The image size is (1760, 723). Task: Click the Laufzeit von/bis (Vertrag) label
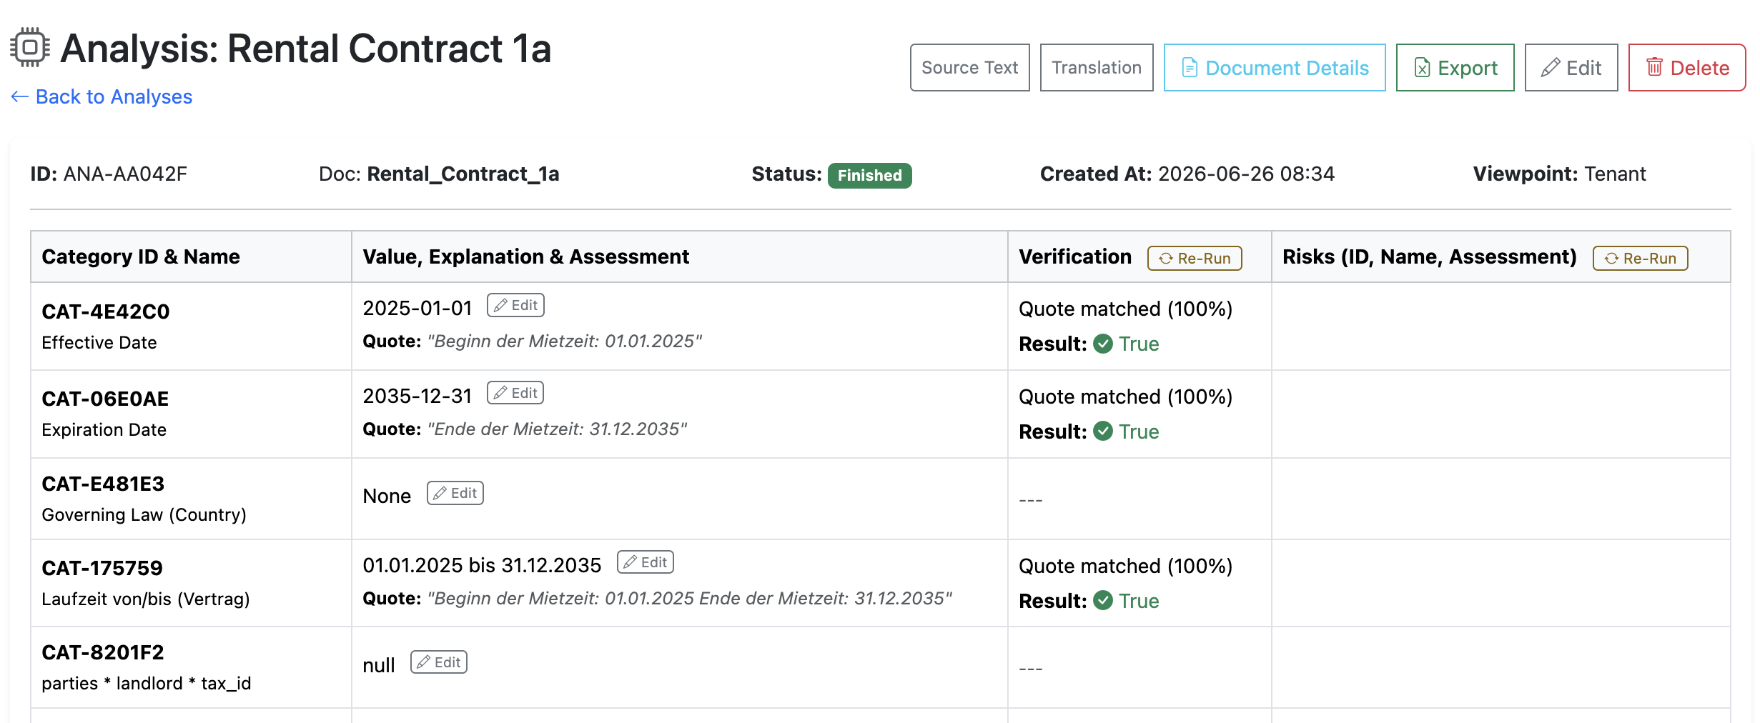point(146,599)
